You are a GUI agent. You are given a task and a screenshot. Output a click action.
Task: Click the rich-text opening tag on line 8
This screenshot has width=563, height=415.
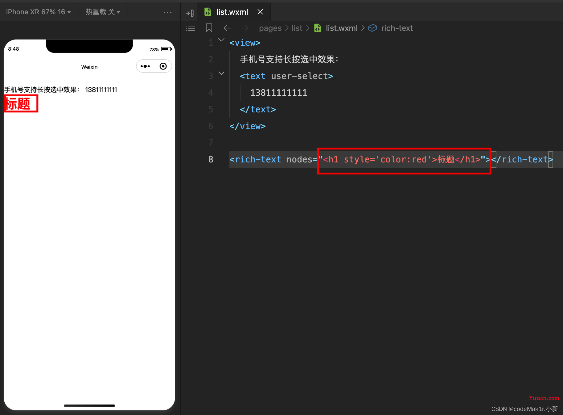click(x=255, y=159)
